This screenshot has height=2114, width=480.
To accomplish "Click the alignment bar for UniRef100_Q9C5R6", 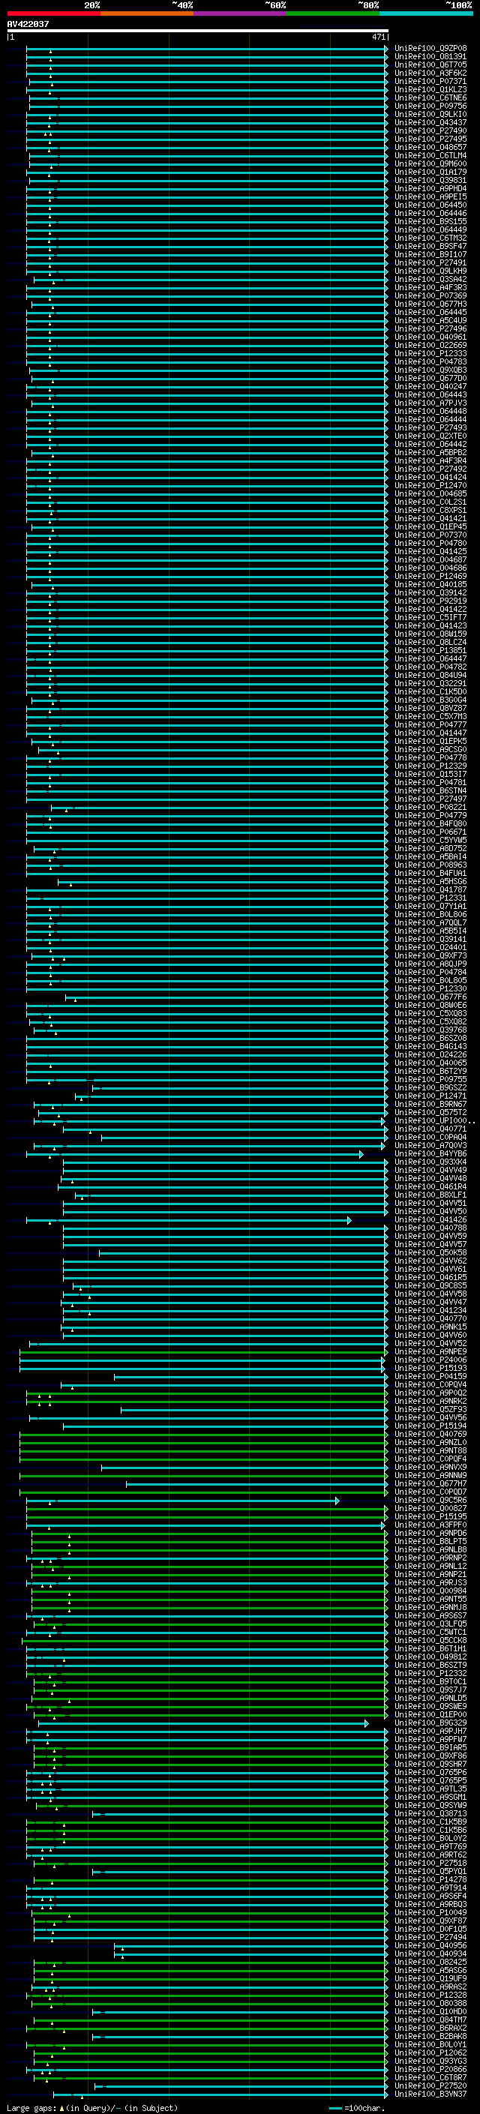I will tap(183, 1501).
